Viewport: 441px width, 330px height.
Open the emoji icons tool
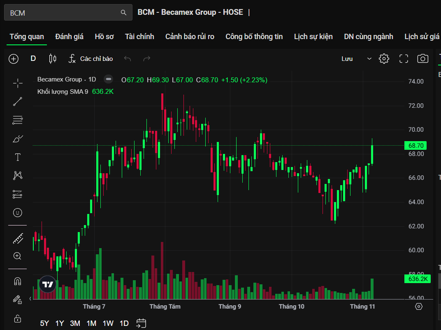(x=18, y=213)
